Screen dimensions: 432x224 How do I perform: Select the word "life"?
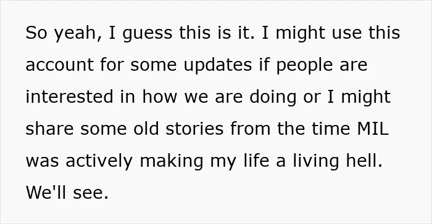(x=256, y=161)
